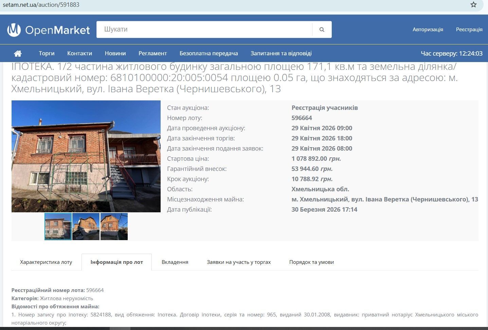
Task: Select the first house photo thumbnail
Action: 58,227
